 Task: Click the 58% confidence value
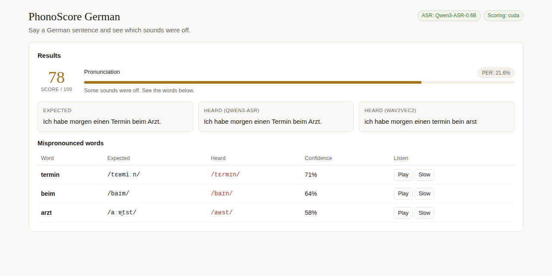click(311, 213)
